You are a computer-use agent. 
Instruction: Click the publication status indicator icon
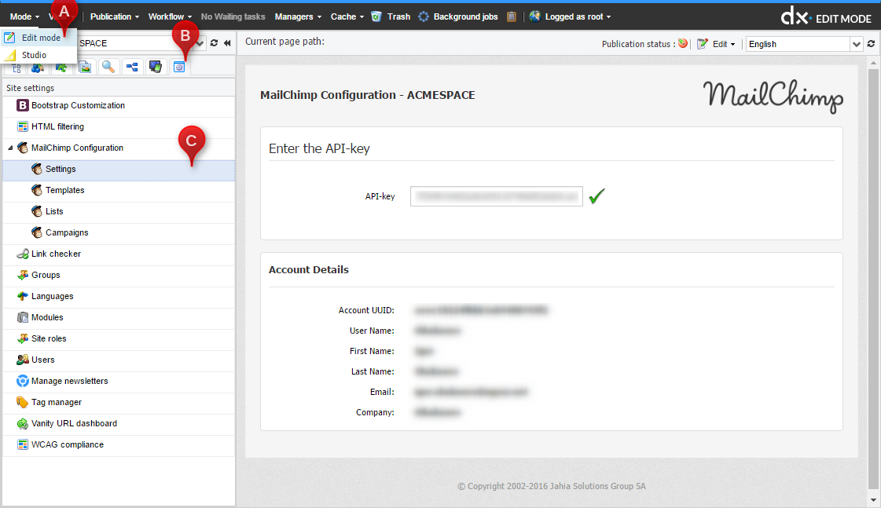click(683, 44)
